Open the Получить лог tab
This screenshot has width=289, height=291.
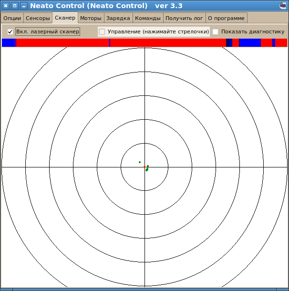[184, 18]
